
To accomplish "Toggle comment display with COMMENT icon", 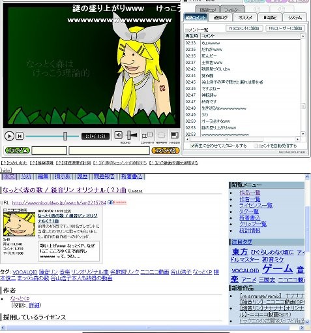I will [147, 135].
